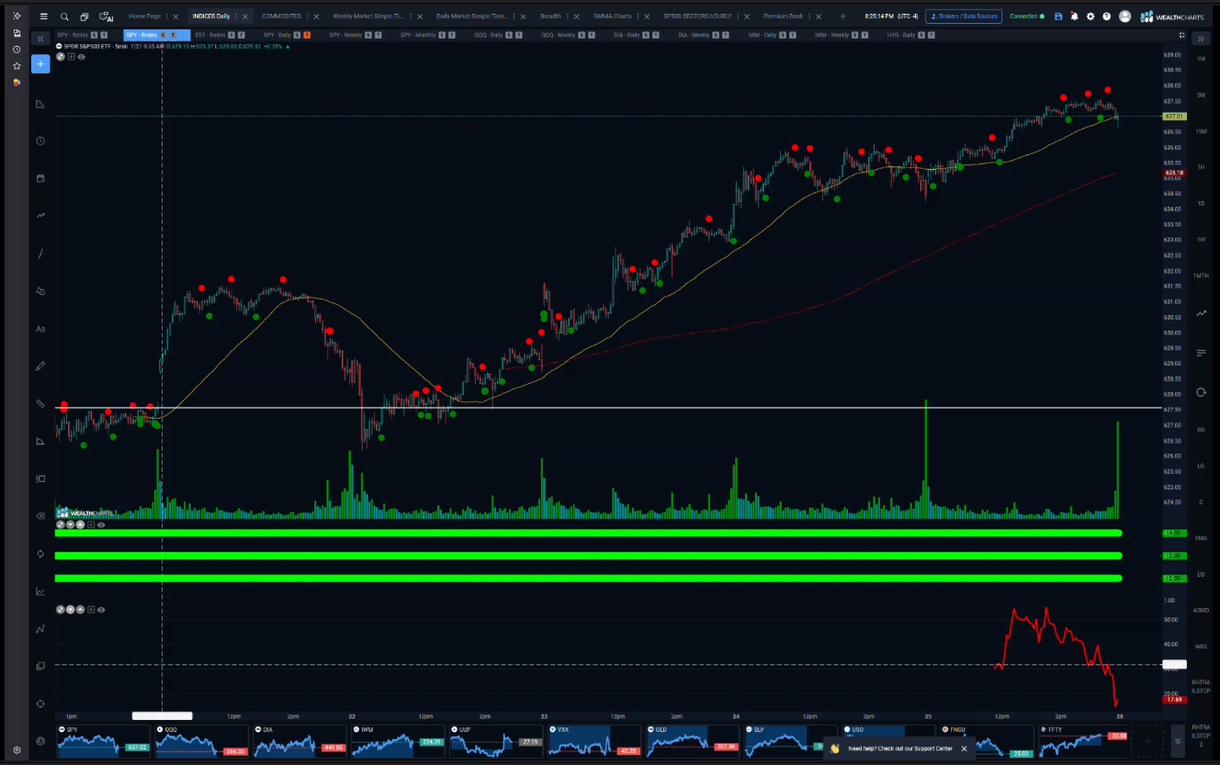The image size is (1220, 765).
Task: Click the blue save layout icon
Action: 1058,17
